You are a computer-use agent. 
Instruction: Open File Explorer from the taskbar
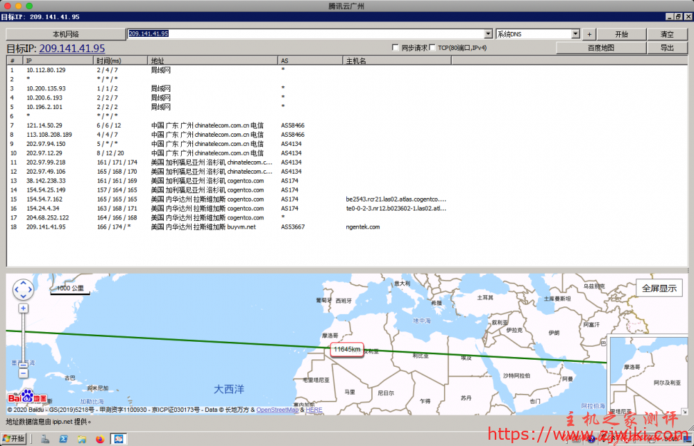81,439
